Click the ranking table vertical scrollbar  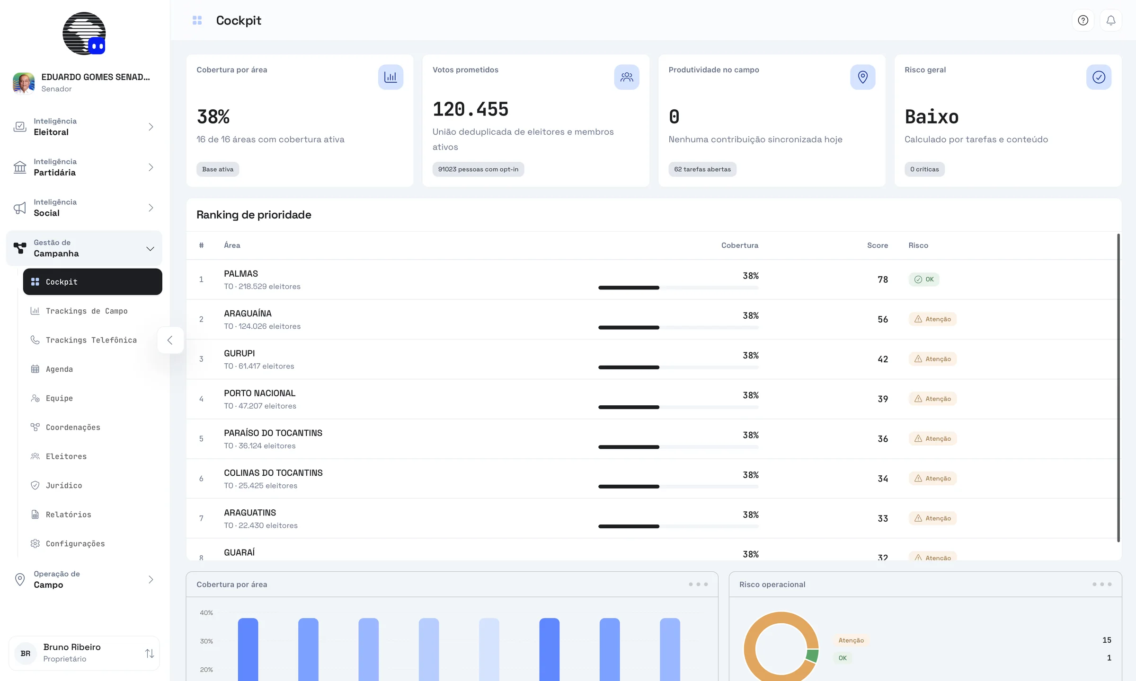pyautogui.click(x=1118, y=388)
